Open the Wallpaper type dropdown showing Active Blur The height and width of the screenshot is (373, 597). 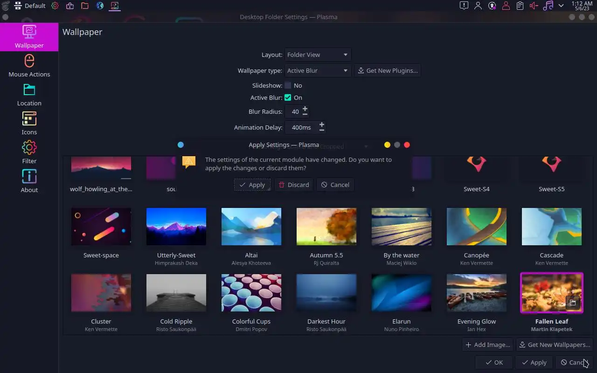pyautogui.click(x=318, y=70)
